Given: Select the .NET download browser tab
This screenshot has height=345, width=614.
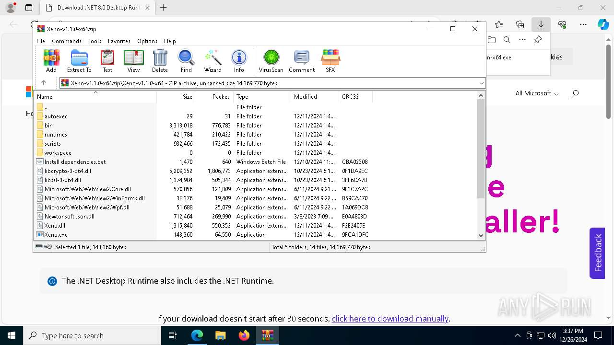Looking at the screenshot, I should pos(97,8).
